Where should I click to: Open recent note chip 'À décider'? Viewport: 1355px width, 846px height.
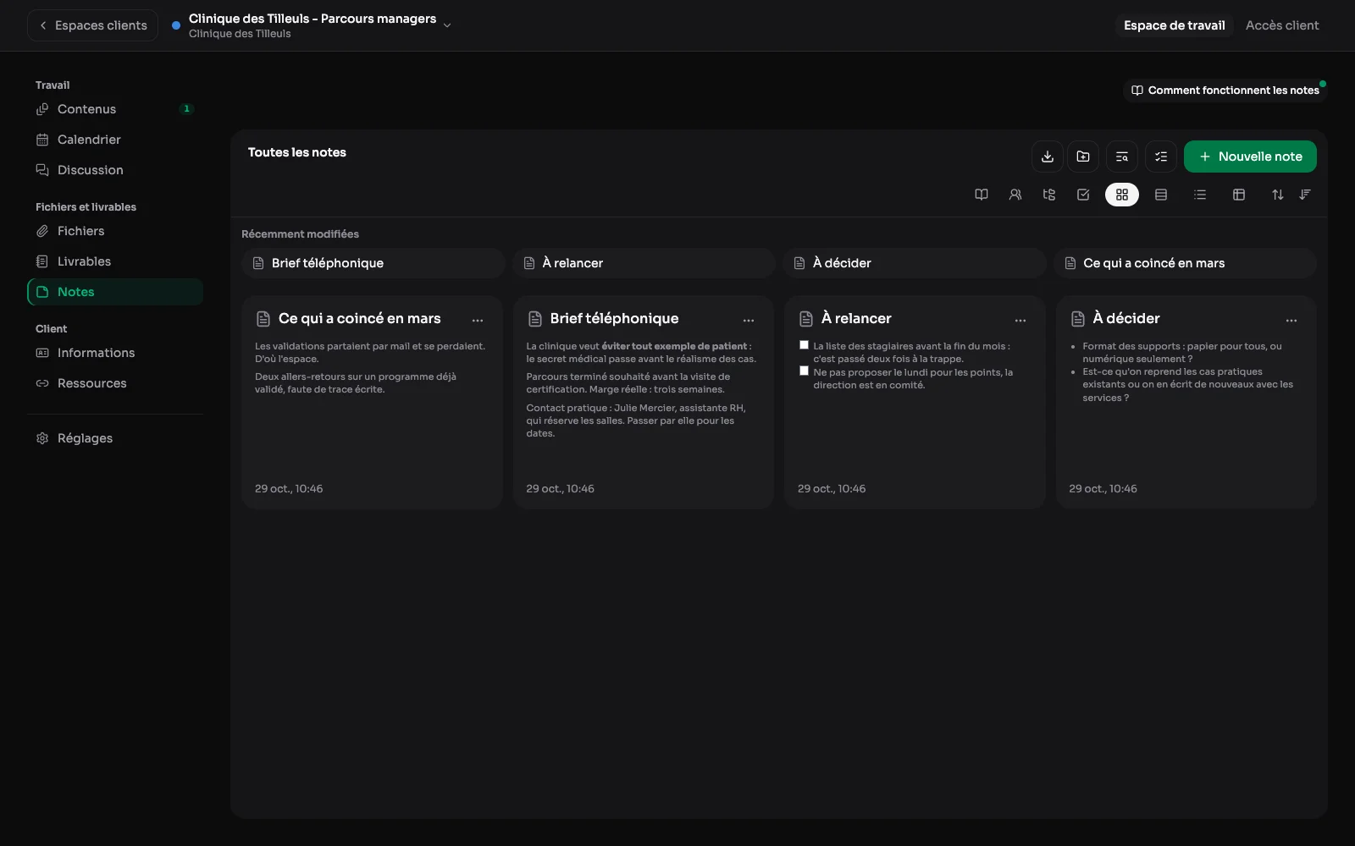[x=915, y=263]
